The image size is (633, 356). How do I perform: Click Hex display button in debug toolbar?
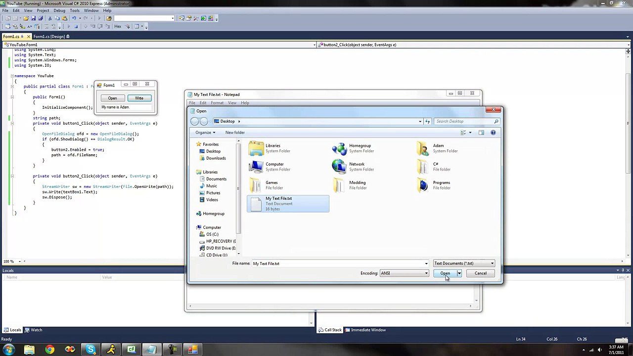coord(118,26)
